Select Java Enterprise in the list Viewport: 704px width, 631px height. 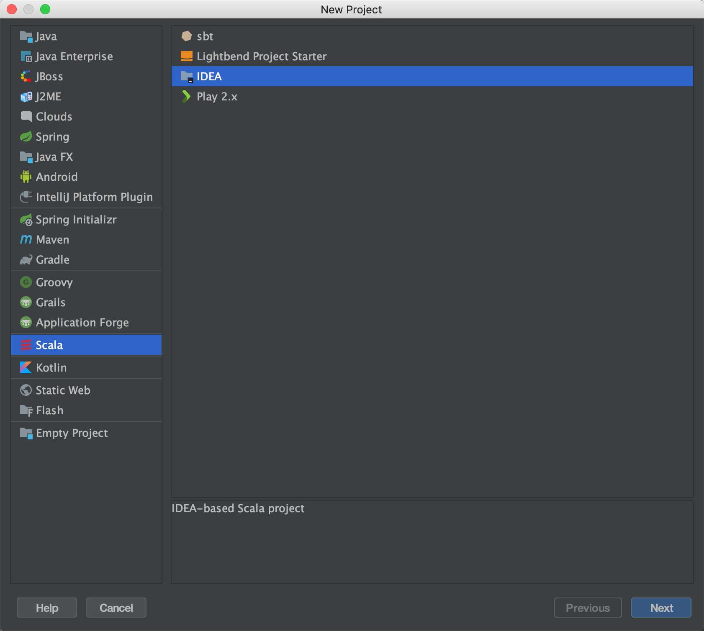[86, 56]
